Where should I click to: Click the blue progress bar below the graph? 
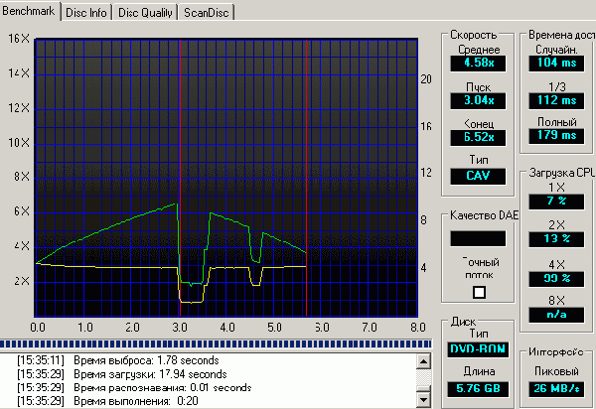point(216,344)
